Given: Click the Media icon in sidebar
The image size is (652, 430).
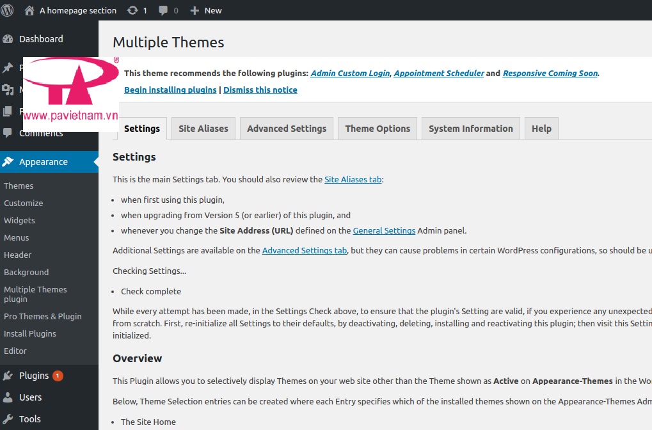Looking at the screenshot, I should pyautogui.click(x=8, y=90).
